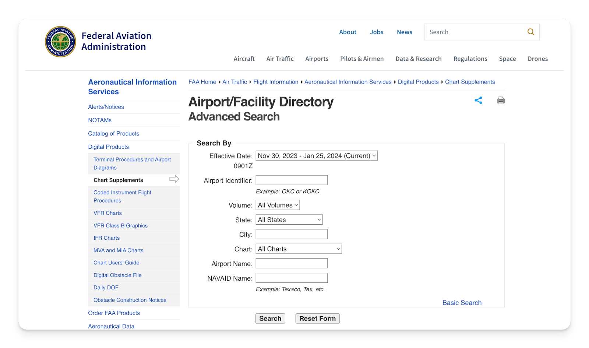Image resolution: width=589 pixels, height=348 pixels.
Task: Open the Airports menu
Action: click(317, 59)
